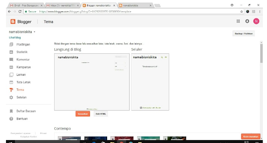The image size is (267, 143).
Task: Open Bantuan in the sidebar
Action: (x=22, y=119)
